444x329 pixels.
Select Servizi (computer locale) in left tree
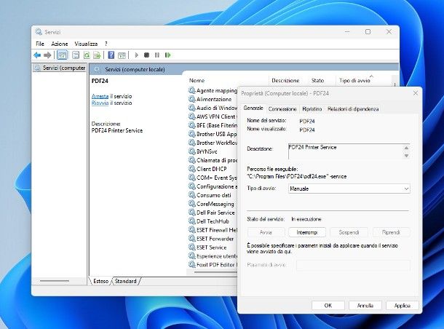point(60,68)
